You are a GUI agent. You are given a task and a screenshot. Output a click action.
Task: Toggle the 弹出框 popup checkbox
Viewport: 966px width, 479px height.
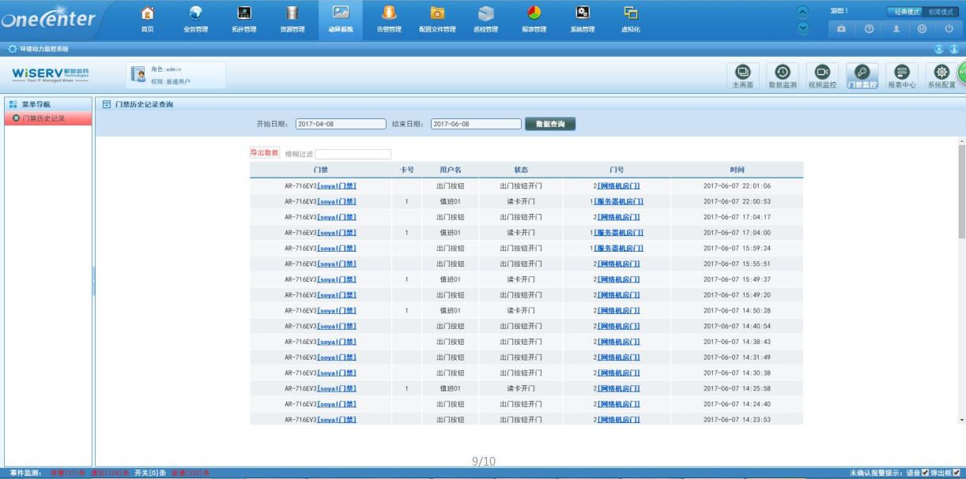pyautogui.click(x=957, y=473)
